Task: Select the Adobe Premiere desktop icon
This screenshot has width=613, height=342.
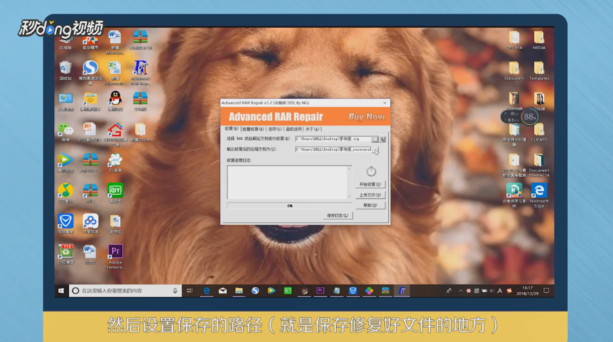Action: [115, 257]
